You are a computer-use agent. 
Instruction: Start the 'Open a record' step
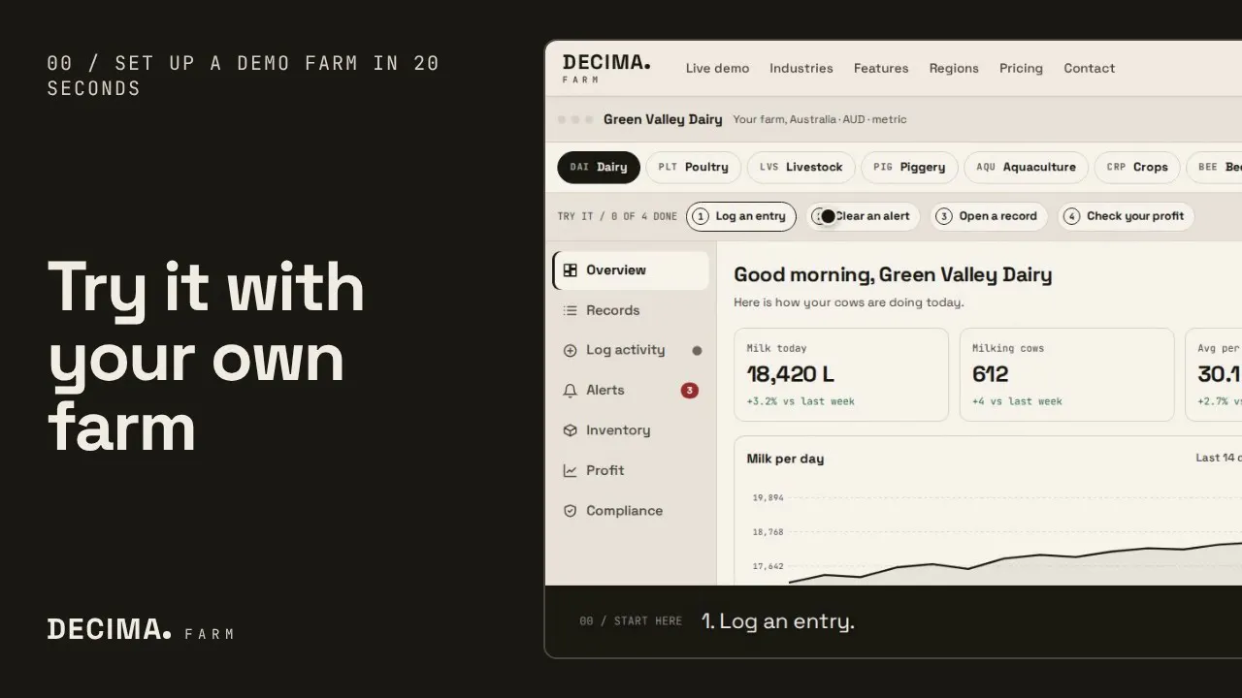click(x=989, y=216)
